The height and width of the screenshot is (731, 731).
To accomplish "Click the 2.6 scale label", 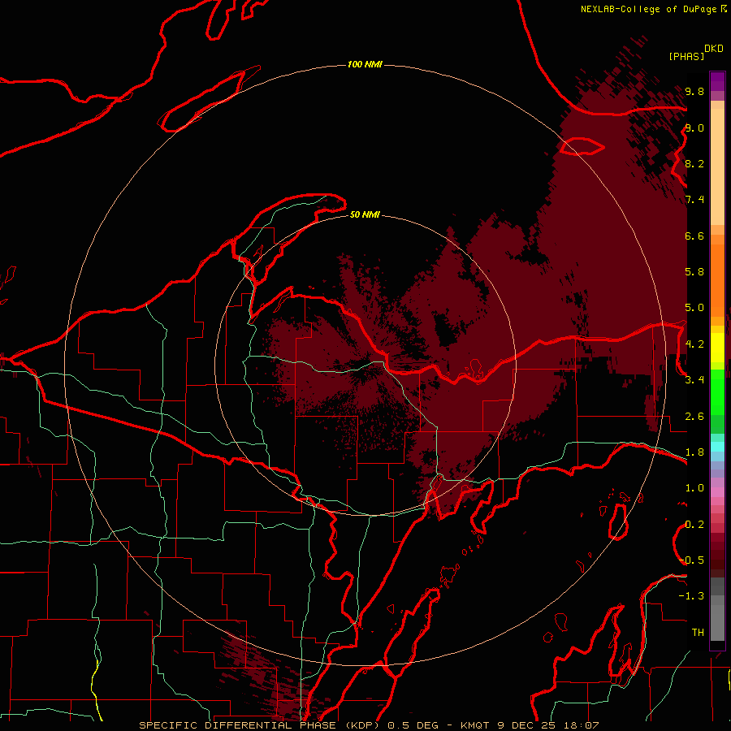I will [694, 417].
